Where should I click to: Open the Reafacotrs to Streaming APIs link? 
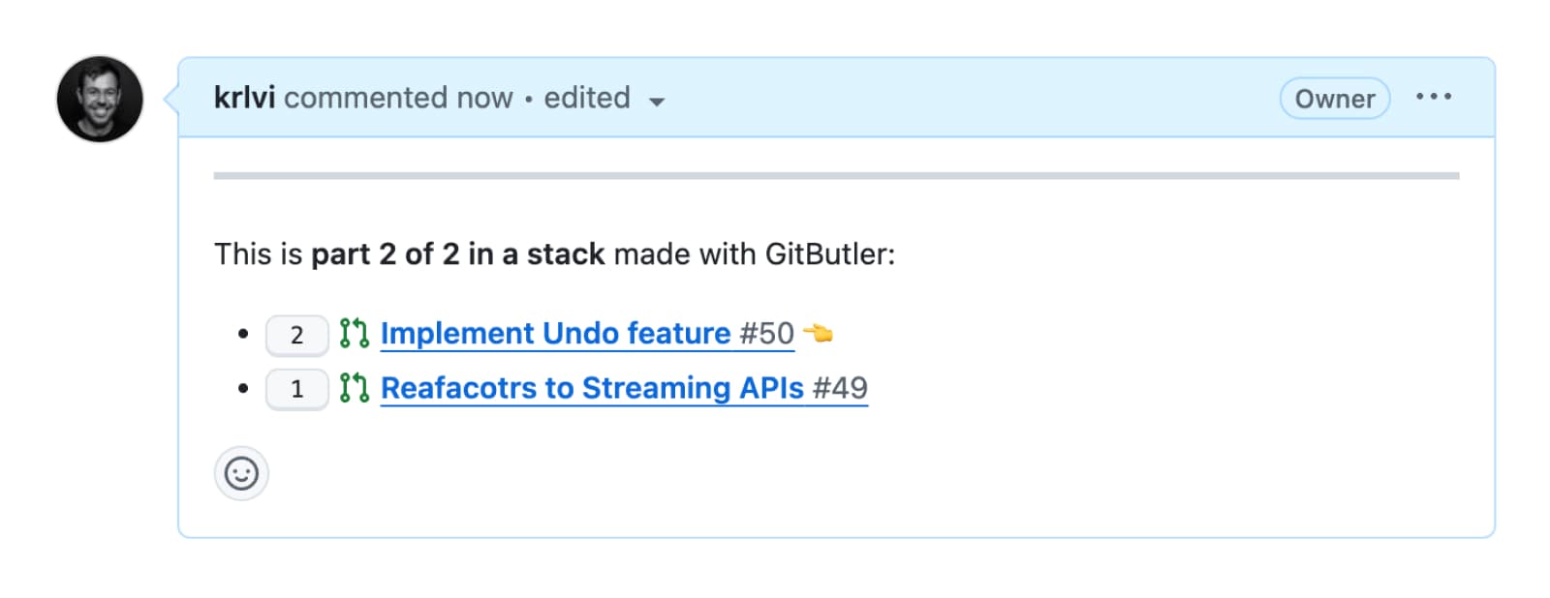pos(591,388)
